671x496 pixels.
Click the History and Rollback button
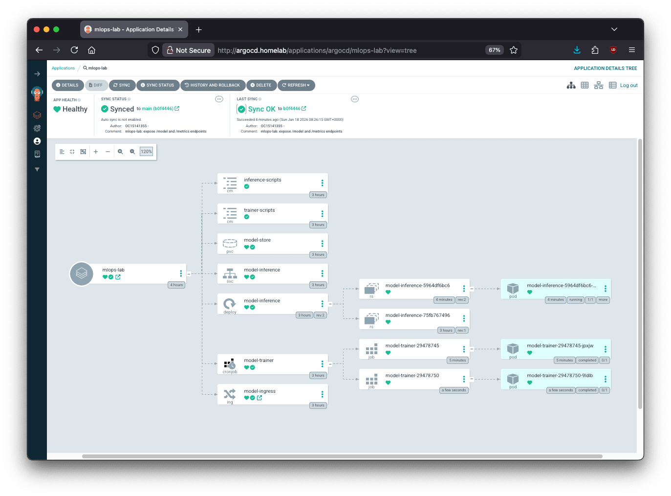(x=213, y=85)
